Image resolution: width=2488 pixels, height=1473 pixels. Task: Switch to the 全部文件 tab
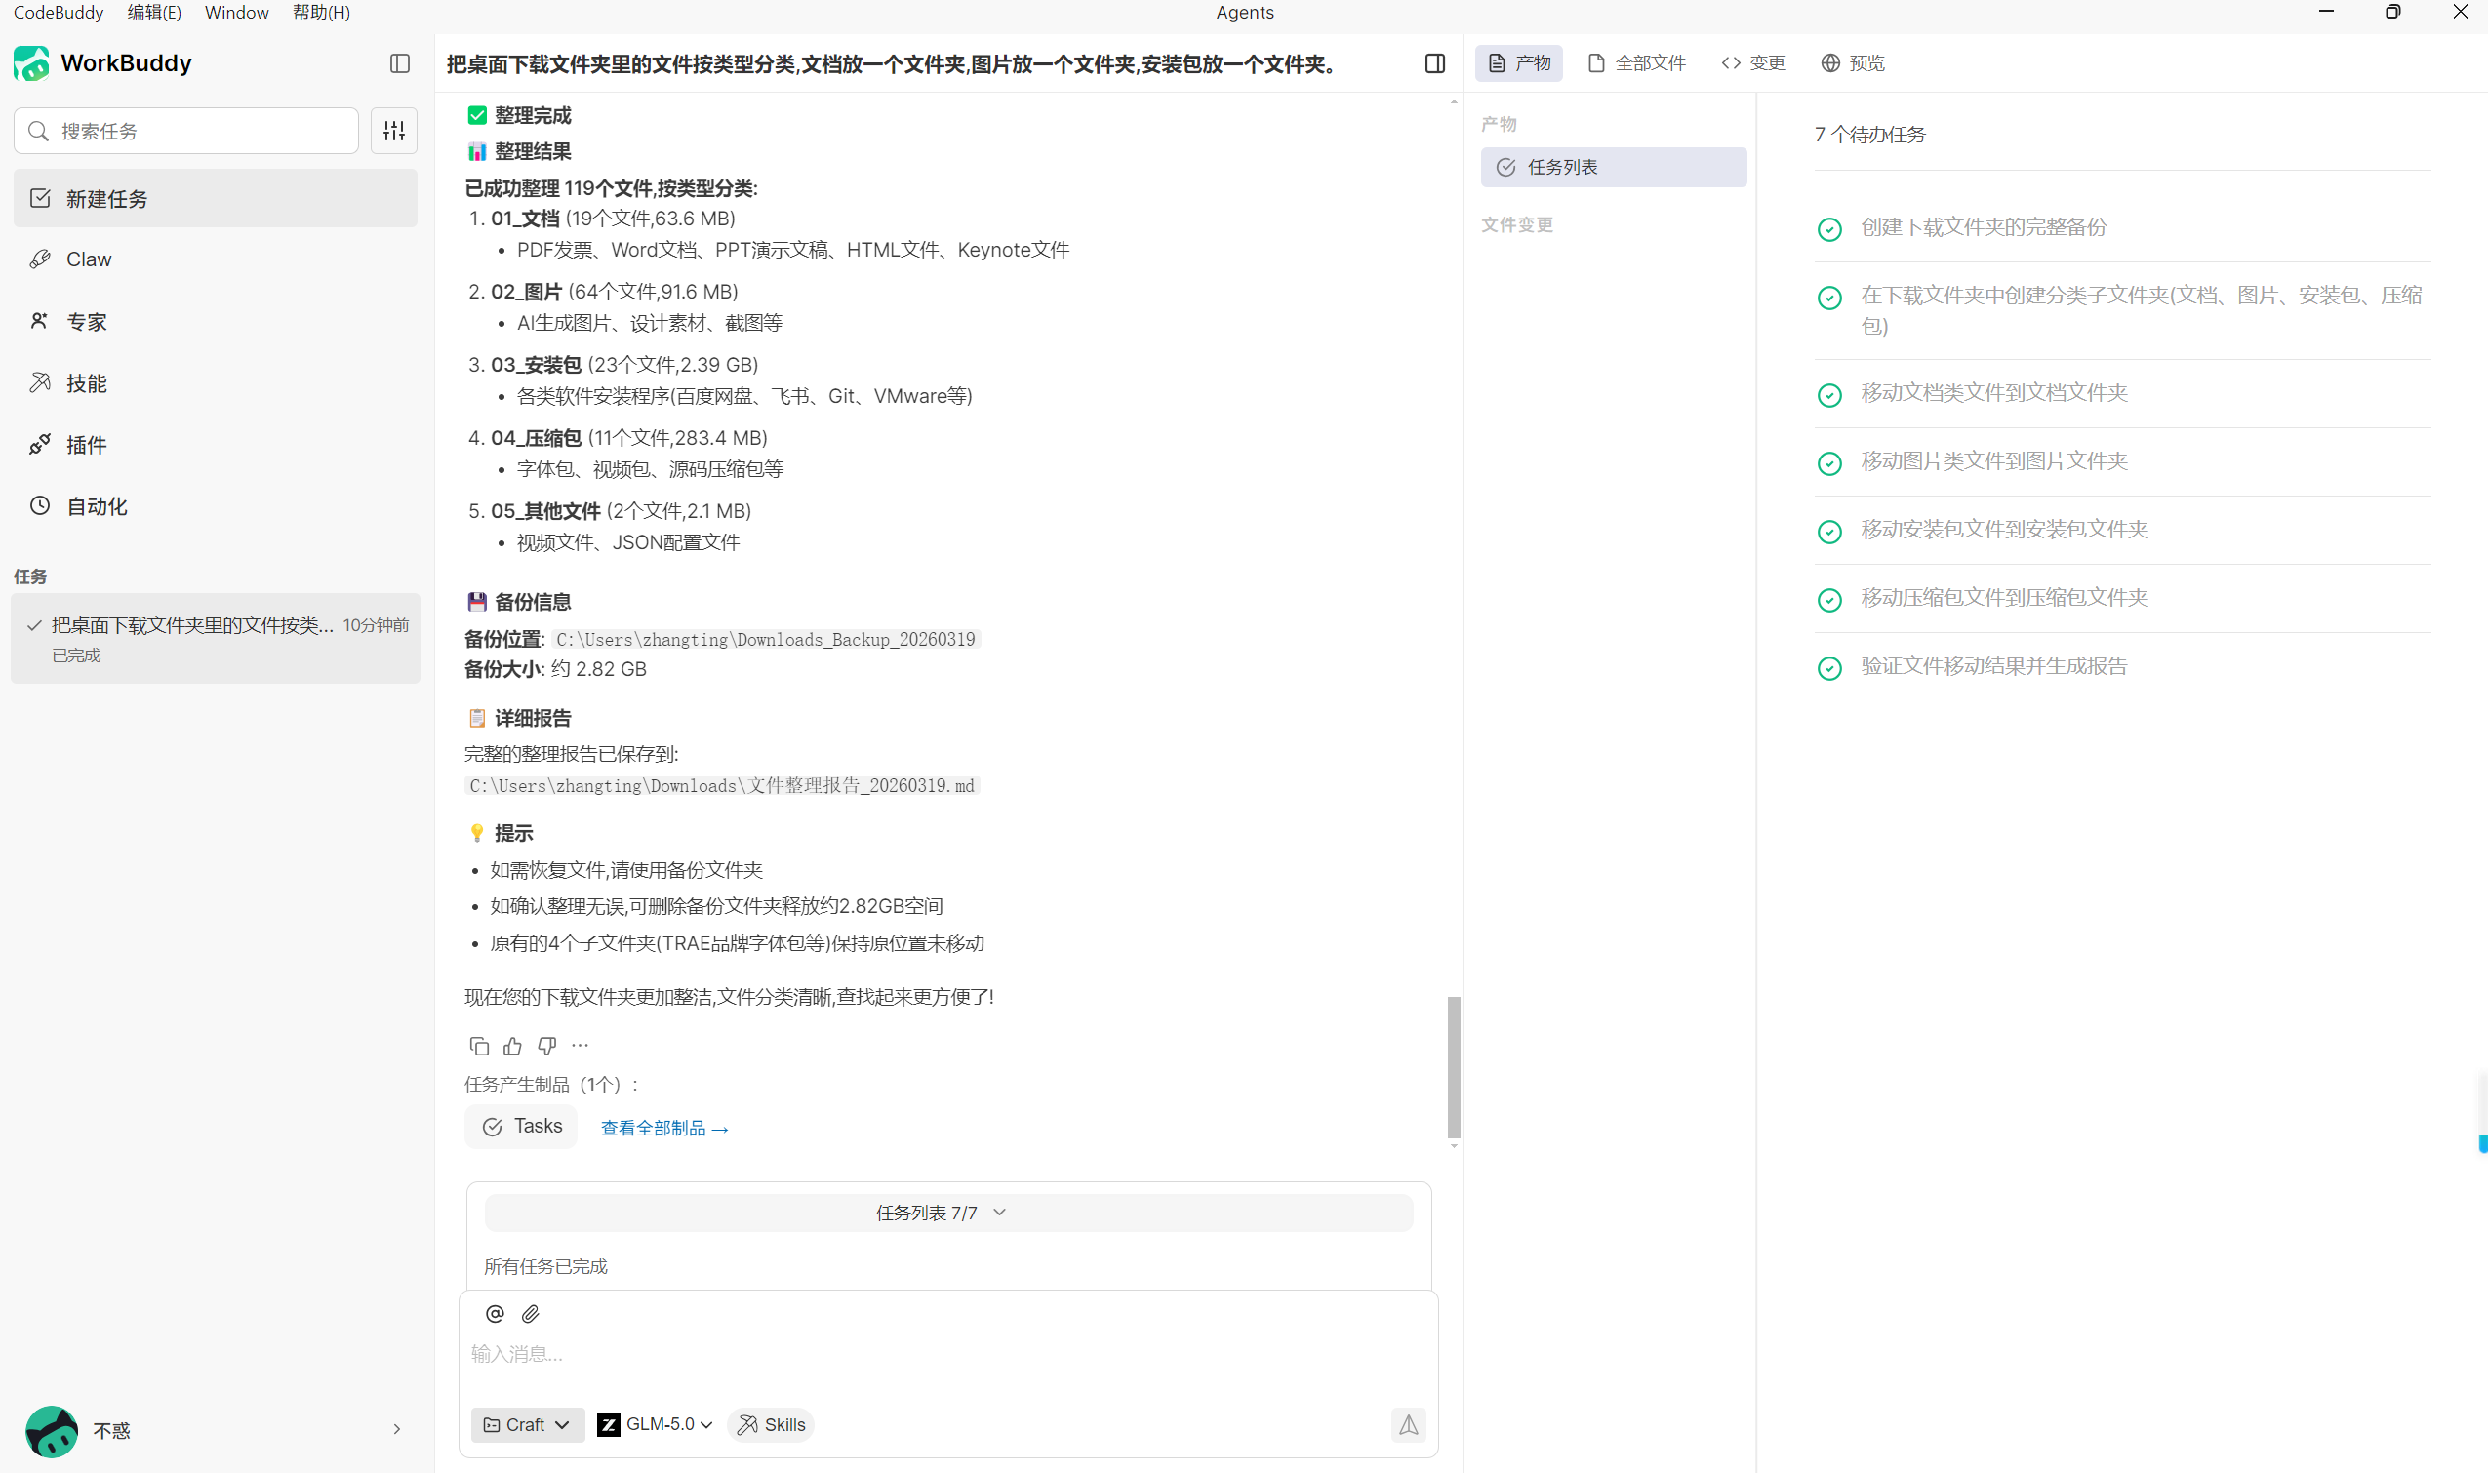tap(1636, 63)
